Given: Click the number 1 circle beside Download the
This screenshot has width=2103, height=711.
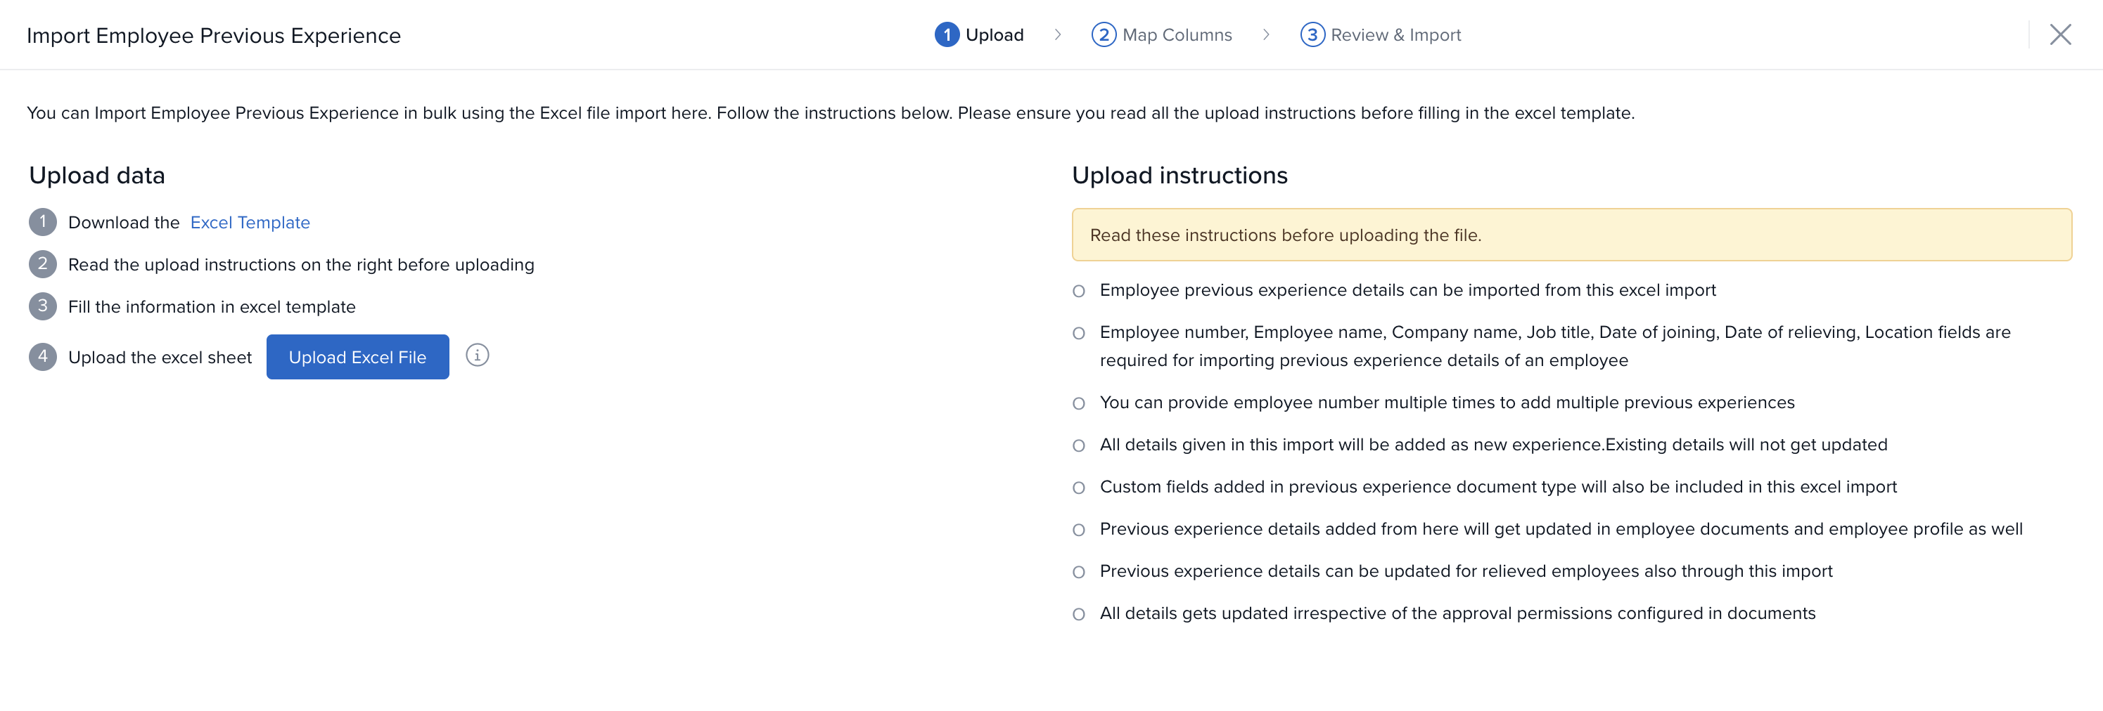Looking at the screenshot, I should point(42,222).
